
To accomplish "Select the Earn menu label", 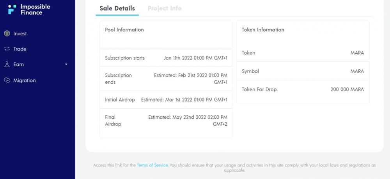I will pos(19,64).
